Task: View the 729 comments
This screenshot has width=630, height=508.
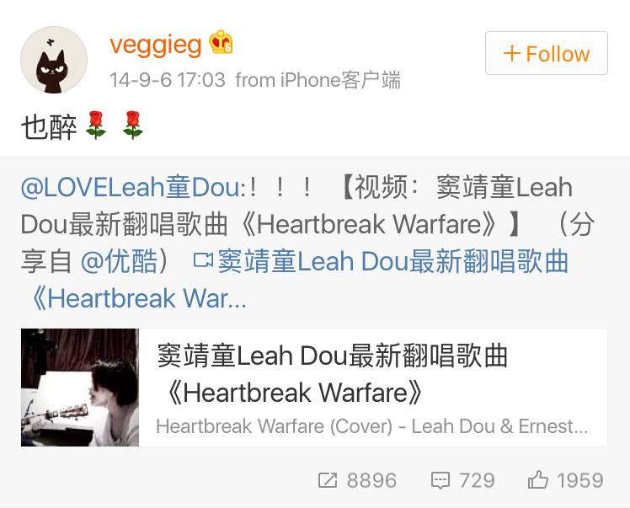Action: click(477, 480)
